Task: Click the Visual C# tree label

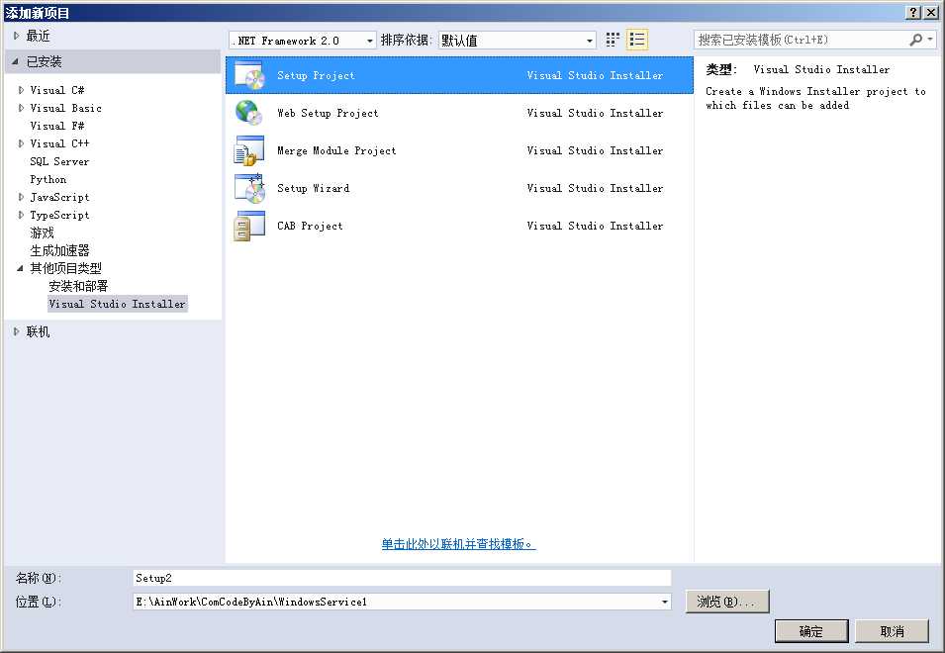Action: point(57,90)
